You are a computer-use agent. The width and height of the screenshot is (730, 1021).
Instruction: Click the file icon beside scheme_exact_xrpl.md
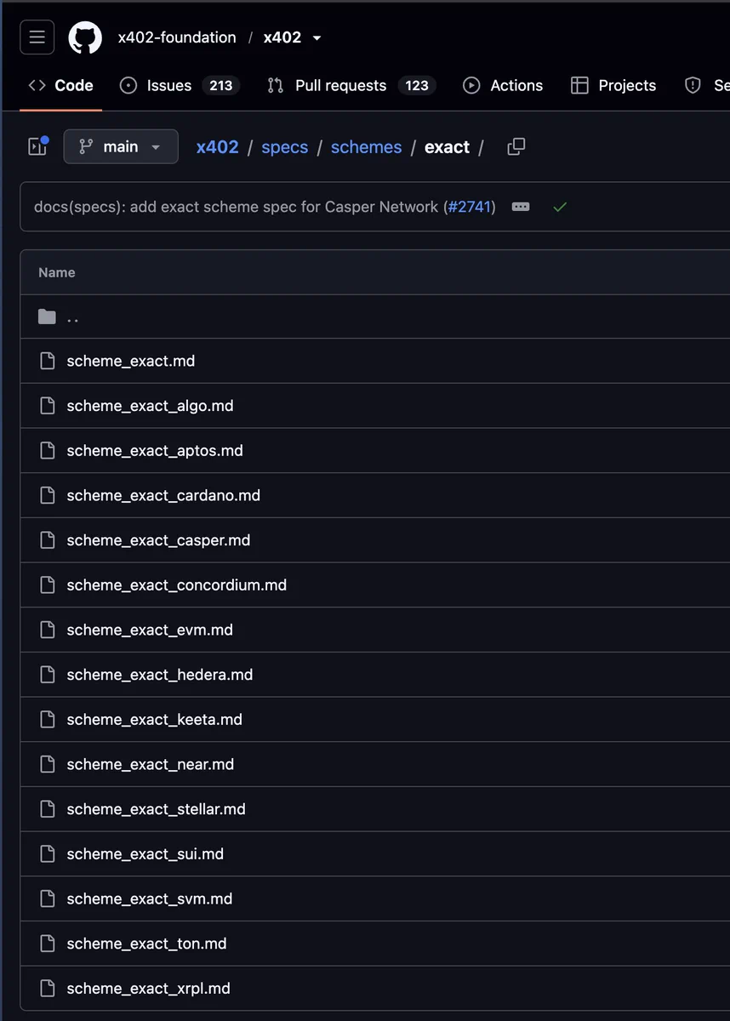(x=48, y=989)
